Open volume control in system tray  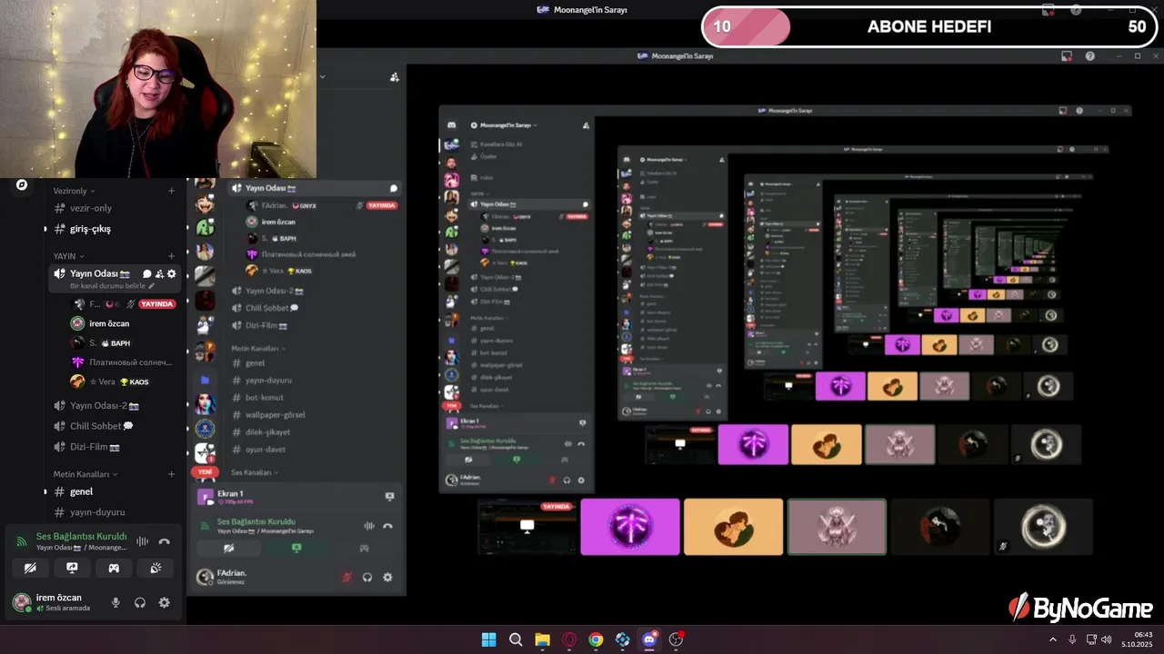click(1107, 639)
